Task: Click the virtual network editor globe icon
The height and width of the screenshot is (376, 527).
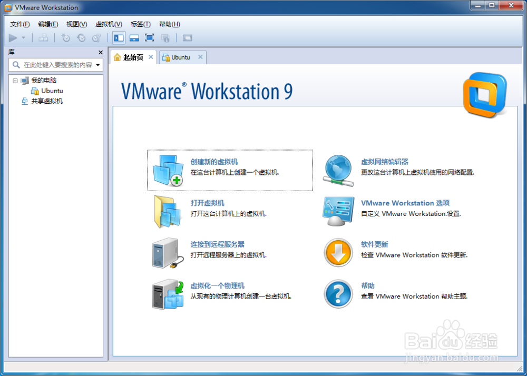Action: (338, 171)
